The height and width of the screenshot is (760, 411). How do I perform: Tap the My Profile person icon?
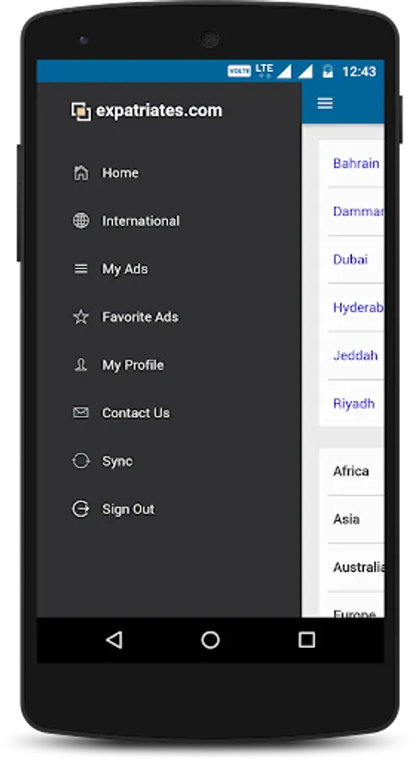[81, 365]
